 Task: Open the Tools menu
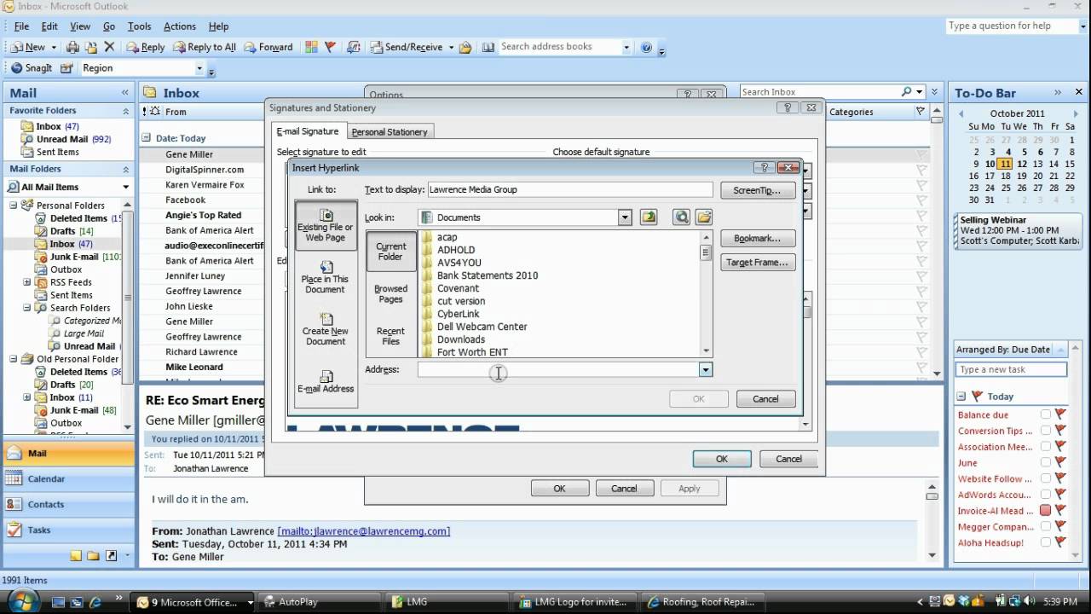pyautogui.click(x=139, y=26)
